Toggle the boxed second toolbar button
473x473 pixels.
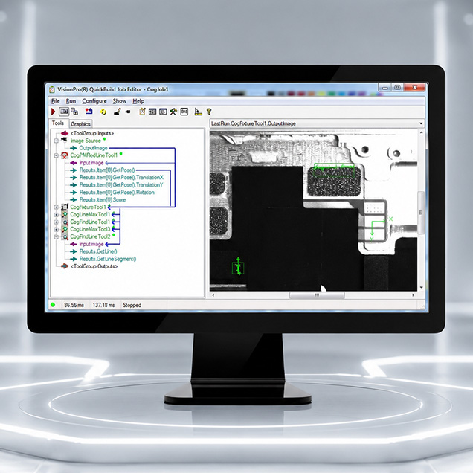(64, 112)
